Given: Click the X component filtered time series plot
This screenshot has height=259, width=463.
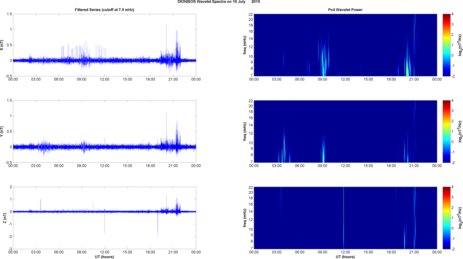Looking at the screenshot, I should pyautogui.click(x=104, y=45).
